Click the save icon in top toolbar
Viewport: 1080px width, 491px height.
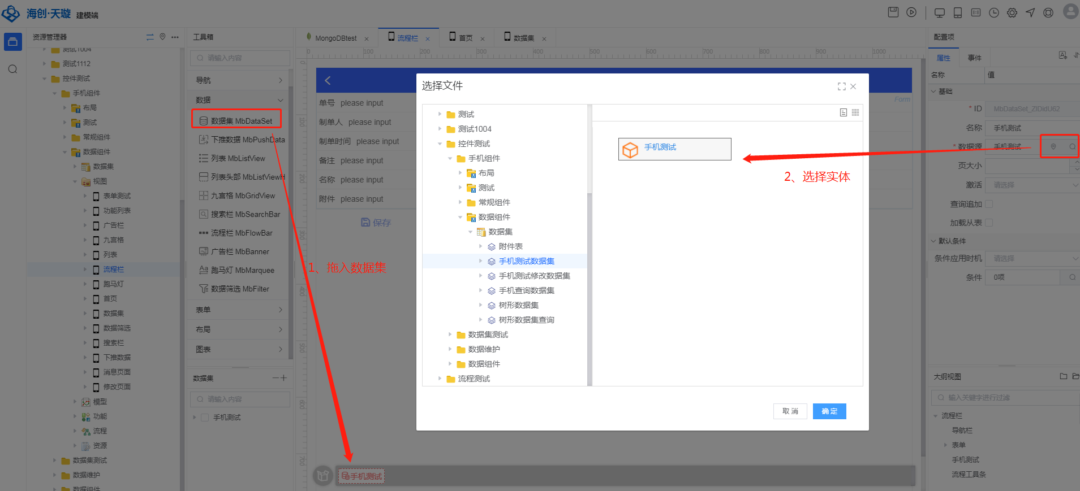click(893, 12)
